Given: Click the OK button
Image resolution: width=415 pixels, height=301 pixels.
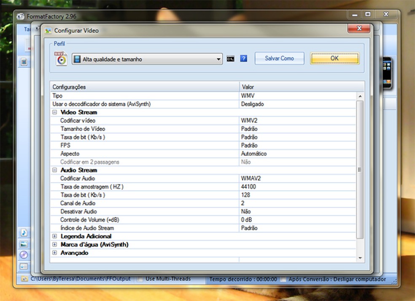Looking at the screenshot, I should [x=334, y=58].
